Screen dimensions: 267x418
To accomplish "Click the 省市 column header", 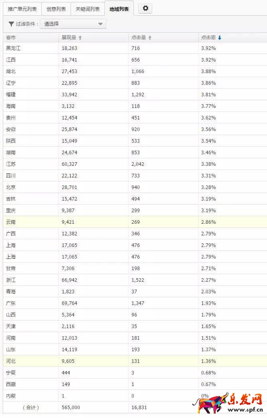I will [11, 38].
